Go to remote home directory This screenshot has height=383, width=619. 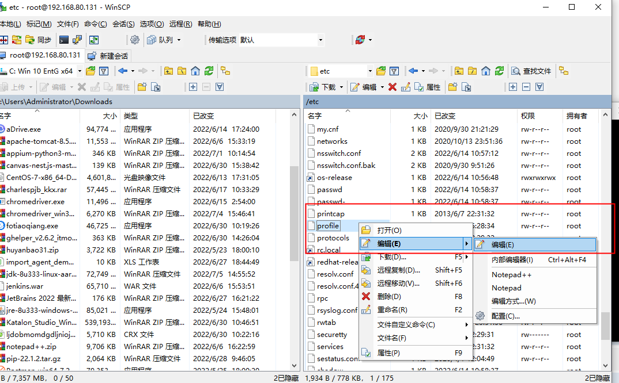486,71
